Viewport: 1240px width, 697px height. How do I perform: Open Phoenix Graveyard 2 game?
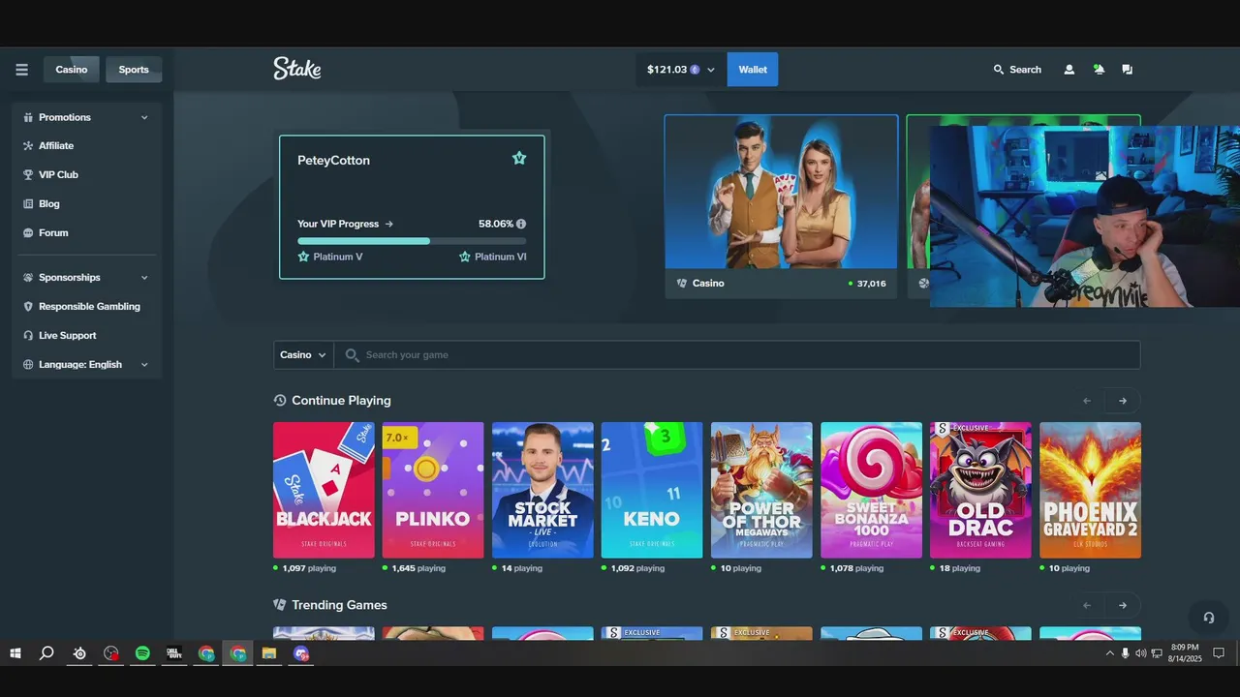coord(1090,490)
